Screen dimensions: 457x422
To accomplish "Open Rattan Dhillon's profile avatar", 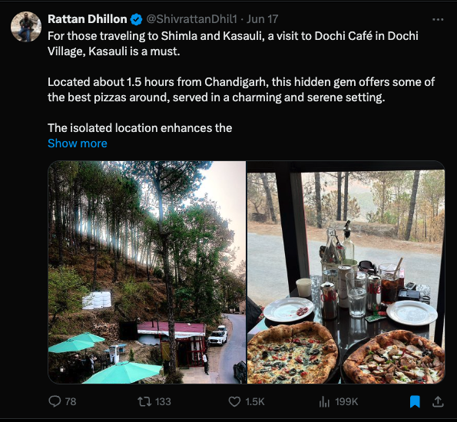I will [26, 27].
